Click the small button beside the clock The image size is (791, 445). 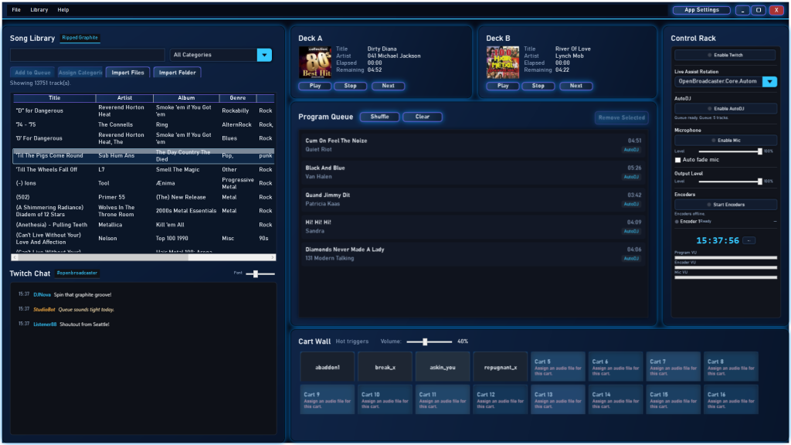749,241
